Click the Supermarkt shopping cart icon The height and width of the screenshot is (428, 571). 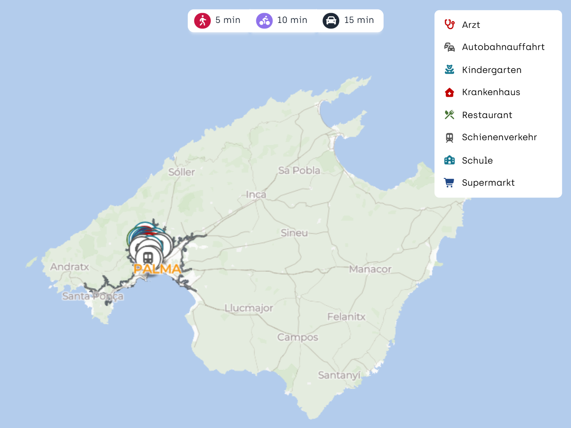coord(449,183)
